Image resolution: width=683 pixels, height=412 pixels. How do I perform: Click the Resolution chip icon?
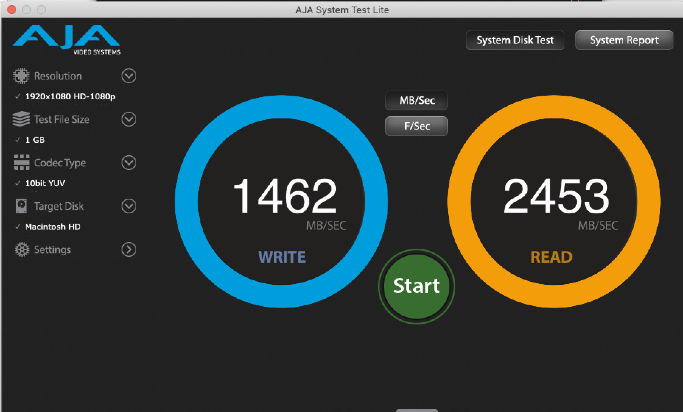[21, 76]
